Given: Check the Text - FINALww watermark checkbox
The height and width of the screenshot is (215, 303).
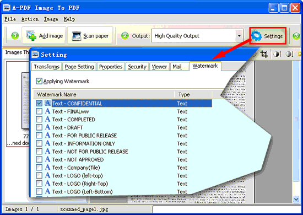Looking at the screenshot, I should click(39, 111).
